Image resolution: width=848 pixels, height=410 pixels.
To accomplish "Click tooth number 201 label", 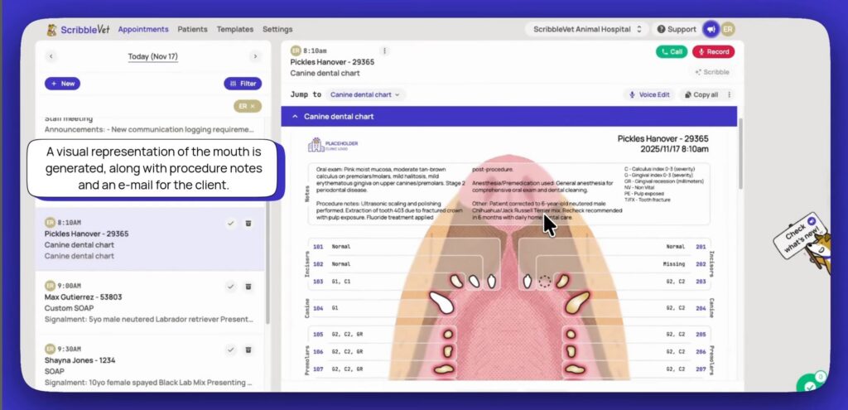I will coord(701,247).
